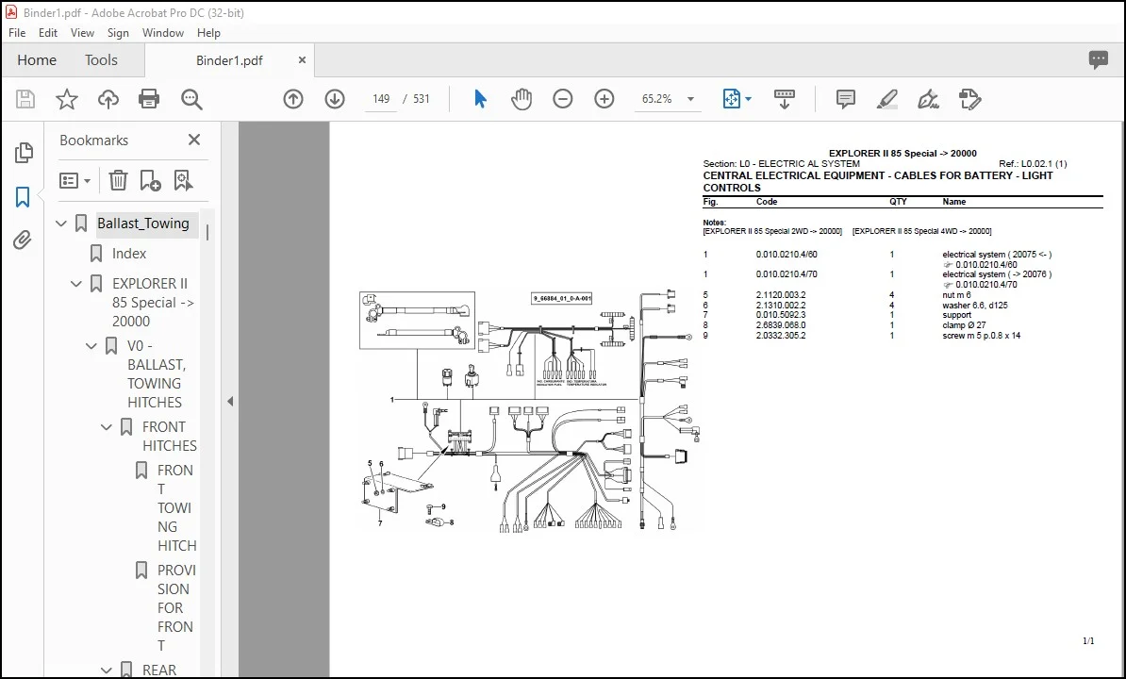The image size is (1126, 679).
Task: Open the Page Thumbnails panel
Action: pos(23,152)
